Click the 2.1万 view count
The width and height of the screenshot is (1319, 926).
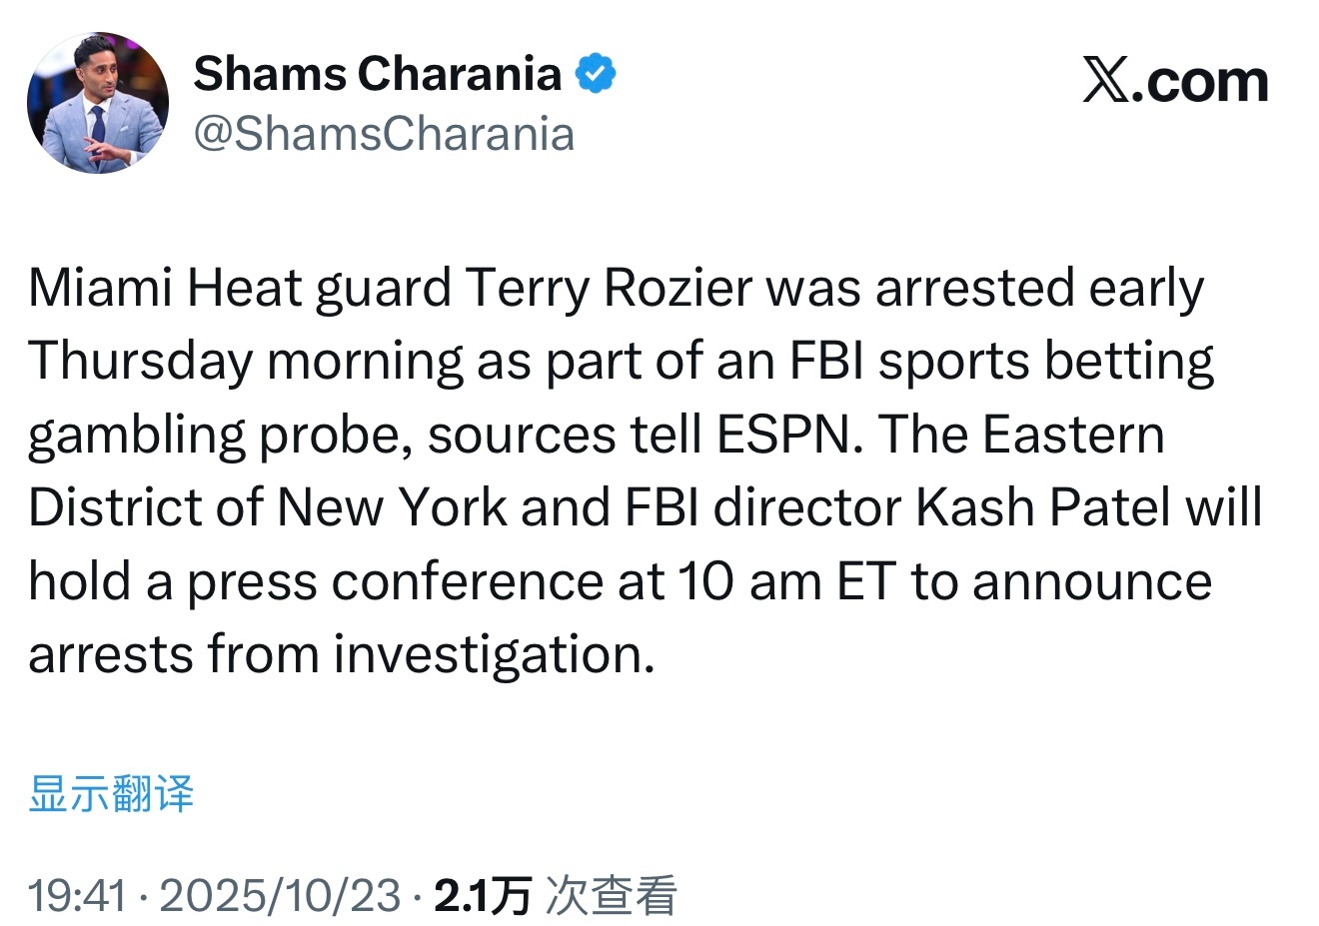pyautogui.click(x=482, y=895)
